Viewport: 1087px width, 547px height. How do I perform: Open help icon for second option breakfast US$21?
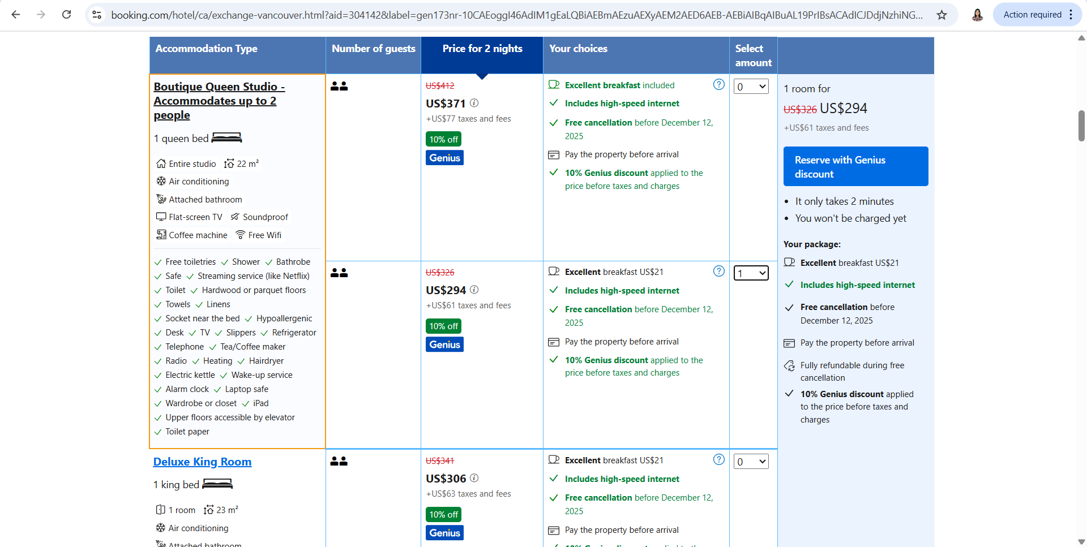pyautogui.click(x=718, y=272)
